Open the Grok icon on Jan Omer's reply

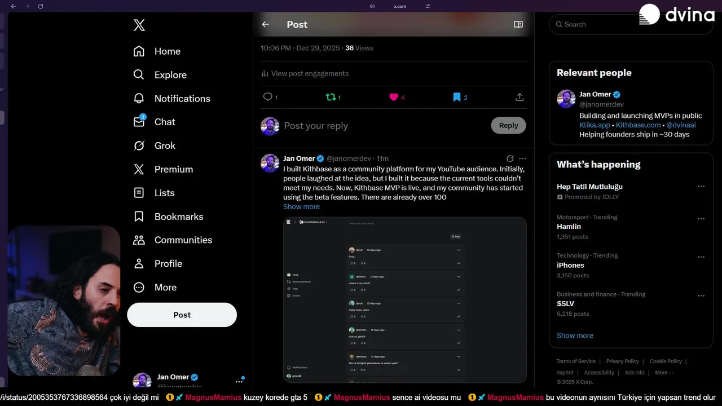pyautogui.click(x=510, y=158)
